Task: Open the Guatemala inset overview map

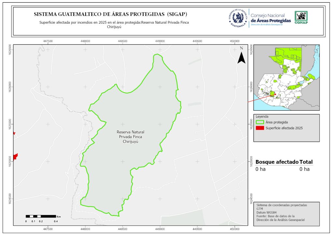Action: pos(286,78)
